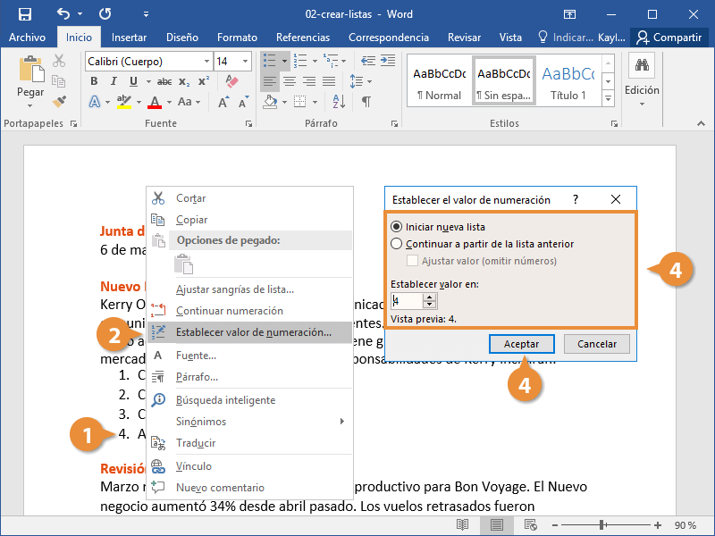Decrease numbering value with down spinner
The width and height of the screenshot is (715, 536).
430,306
